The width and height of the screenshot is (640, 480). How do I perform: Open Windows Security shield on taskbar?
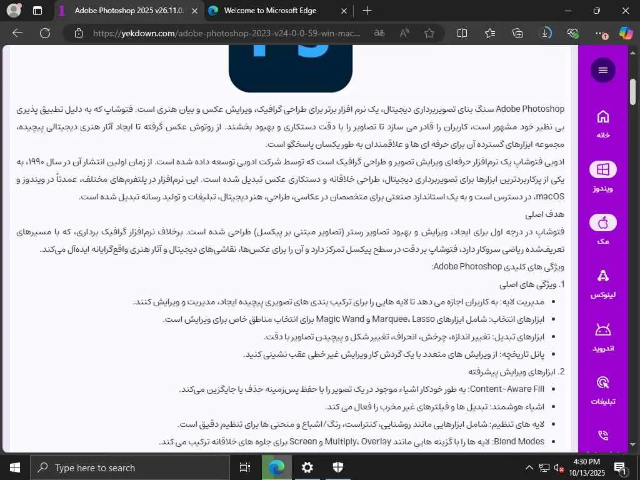tap(338, 467)
